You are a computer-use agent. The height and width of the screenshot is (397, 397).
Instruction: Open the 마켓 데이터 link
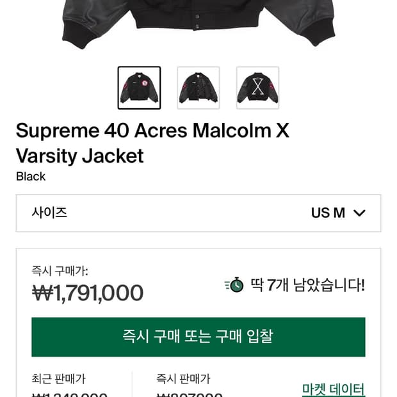(x=333, y=389)
